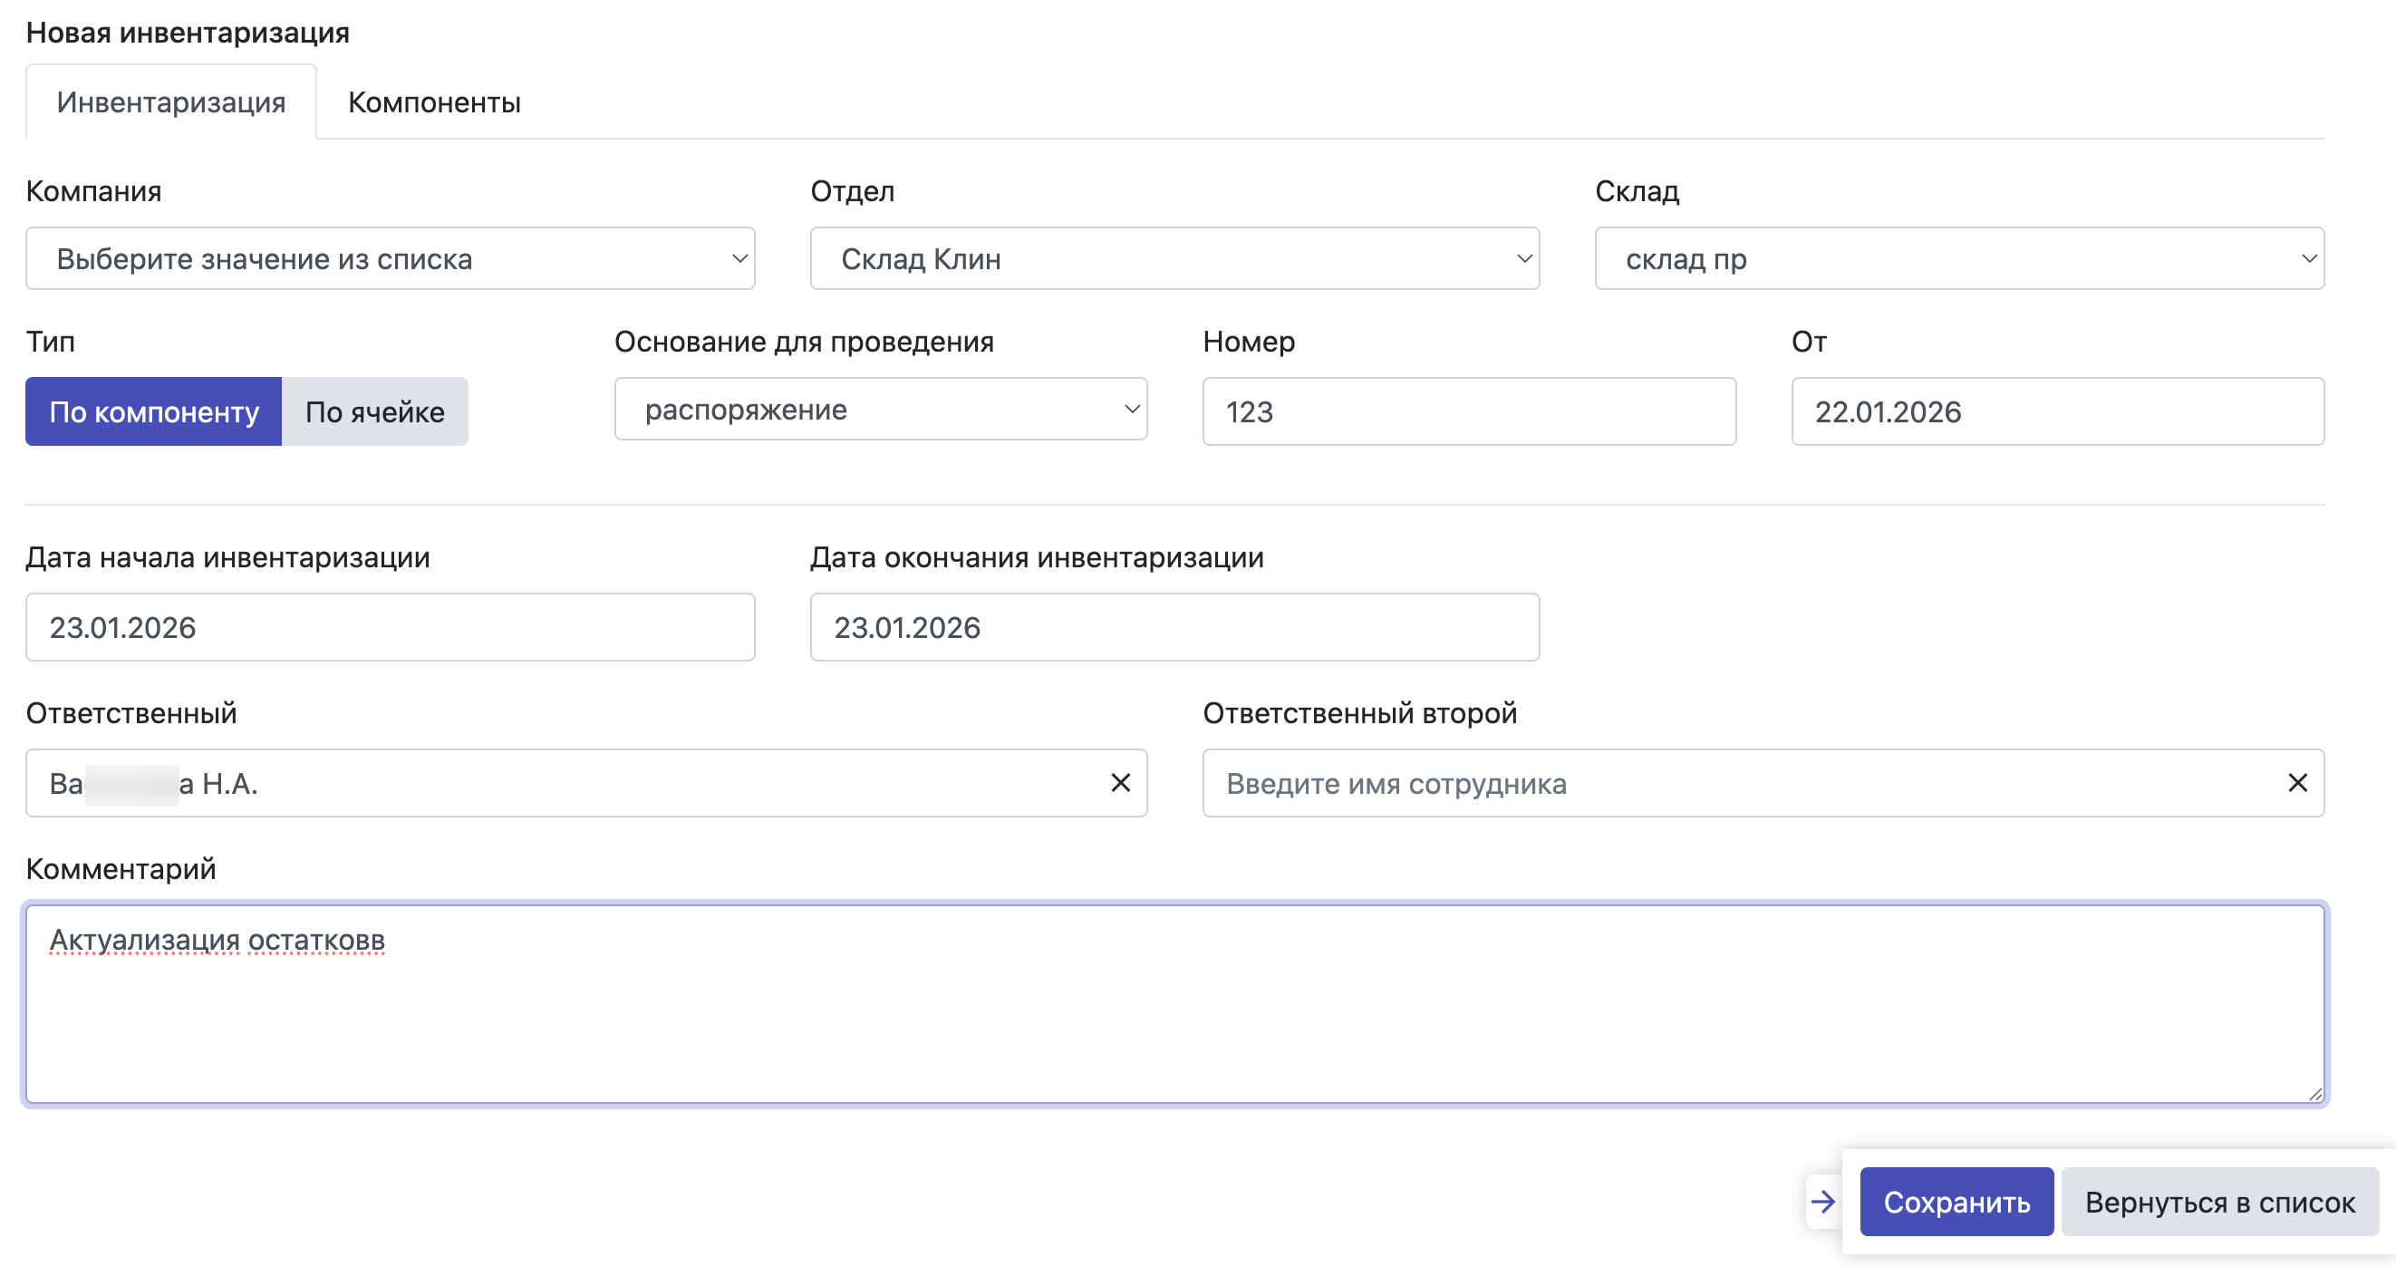The height and width of the screenshot is (1276, 2396).
Task: Clear the Ответственный второй field with X
Action: pyautogui.click(x=2296, y=783)
